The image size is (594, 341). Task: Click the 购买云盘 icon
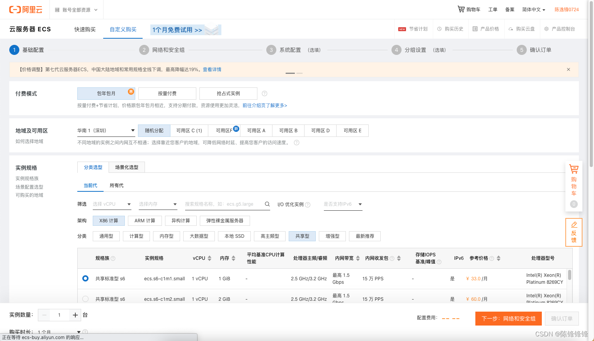point(522,29)
